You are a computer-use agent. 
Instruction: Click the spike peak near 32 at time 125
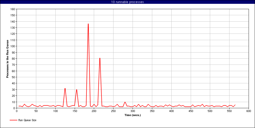[x=65, y=88]
